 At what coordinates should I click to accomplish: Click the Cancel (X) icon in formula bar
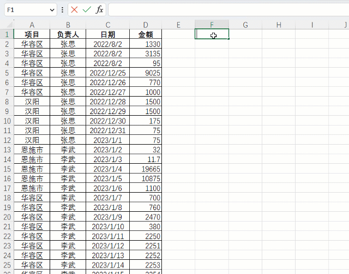(x=74, y=10)
